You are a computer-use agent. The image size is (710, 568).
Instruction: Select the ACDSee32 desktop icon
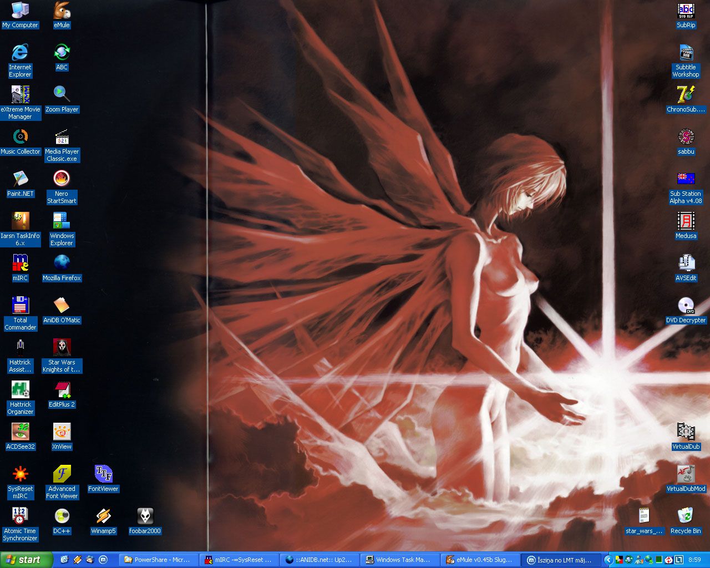20,437
